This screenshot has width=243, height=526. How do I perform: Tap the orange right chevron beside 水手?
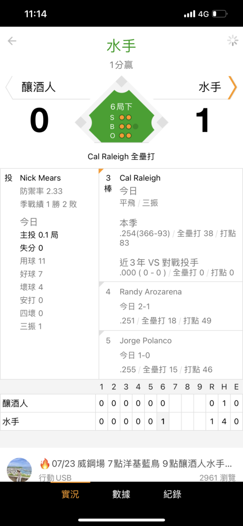click(232, 88)
